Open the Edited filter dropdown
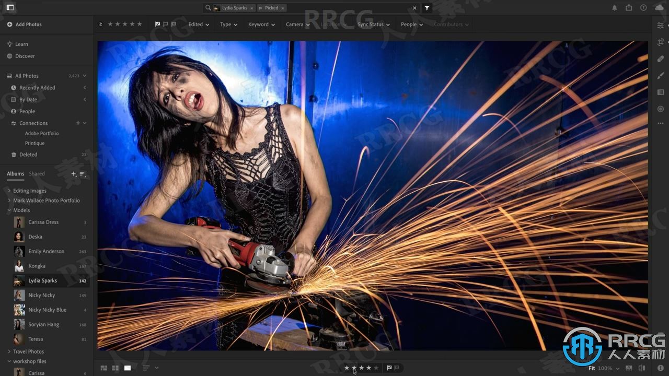Screen dimensions: 669x376 pyautogui.click(x=199, y=25)
